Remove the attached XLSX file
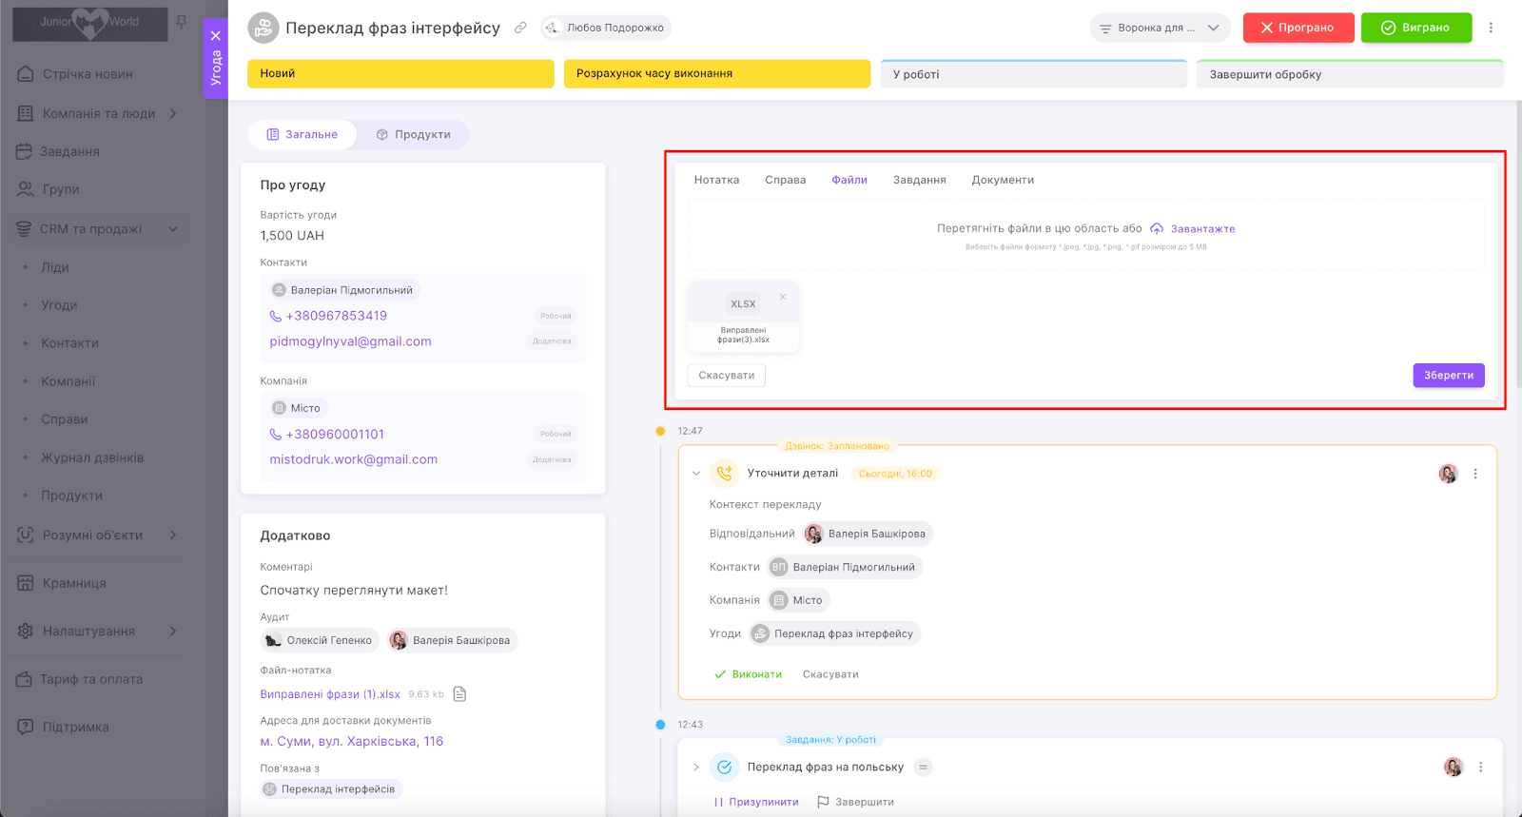Image resolution: width=1522 pixels, height=817 pixels. (x=783, y=297)
